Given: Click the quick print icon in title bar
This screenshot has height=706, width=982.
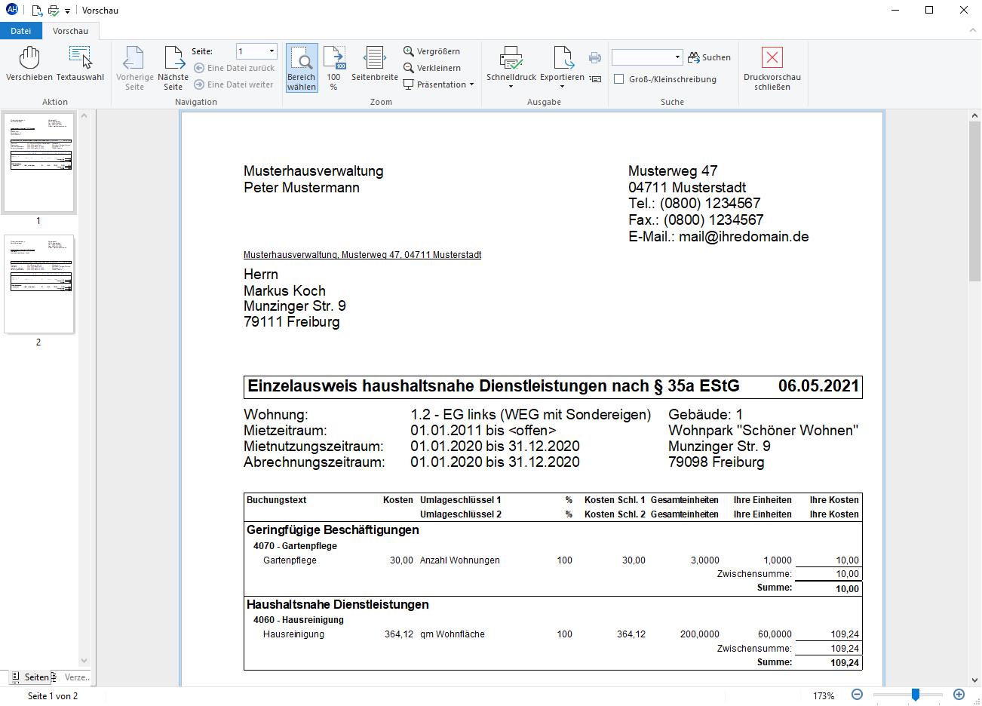Looking at the screenshot, I should pos(54,11).
